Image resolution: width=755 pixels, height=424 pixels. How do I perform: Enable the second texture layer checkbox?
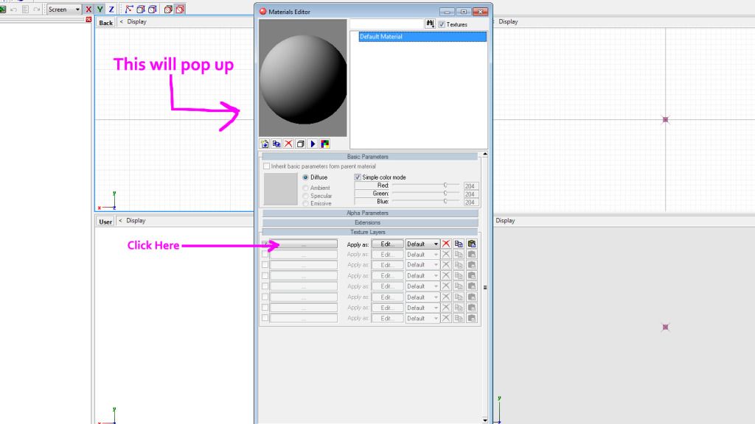[265, 254]
